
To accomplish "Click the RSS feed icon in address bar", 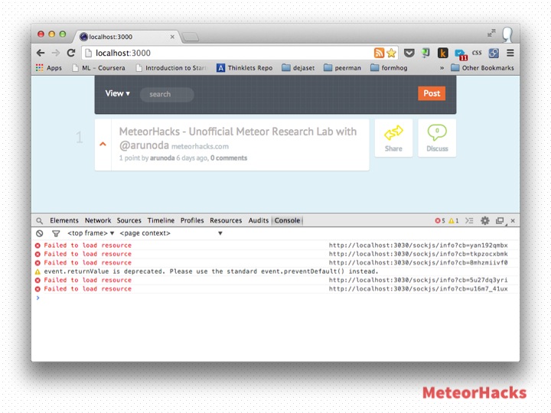I will (379, 53).
